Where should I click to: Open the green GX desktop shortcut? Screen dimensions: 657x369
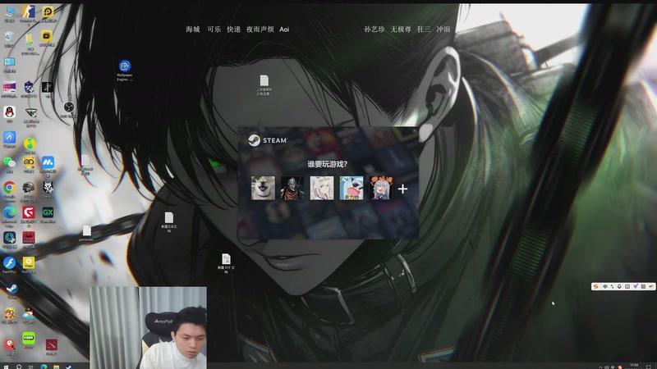click(x=48, y=214)
